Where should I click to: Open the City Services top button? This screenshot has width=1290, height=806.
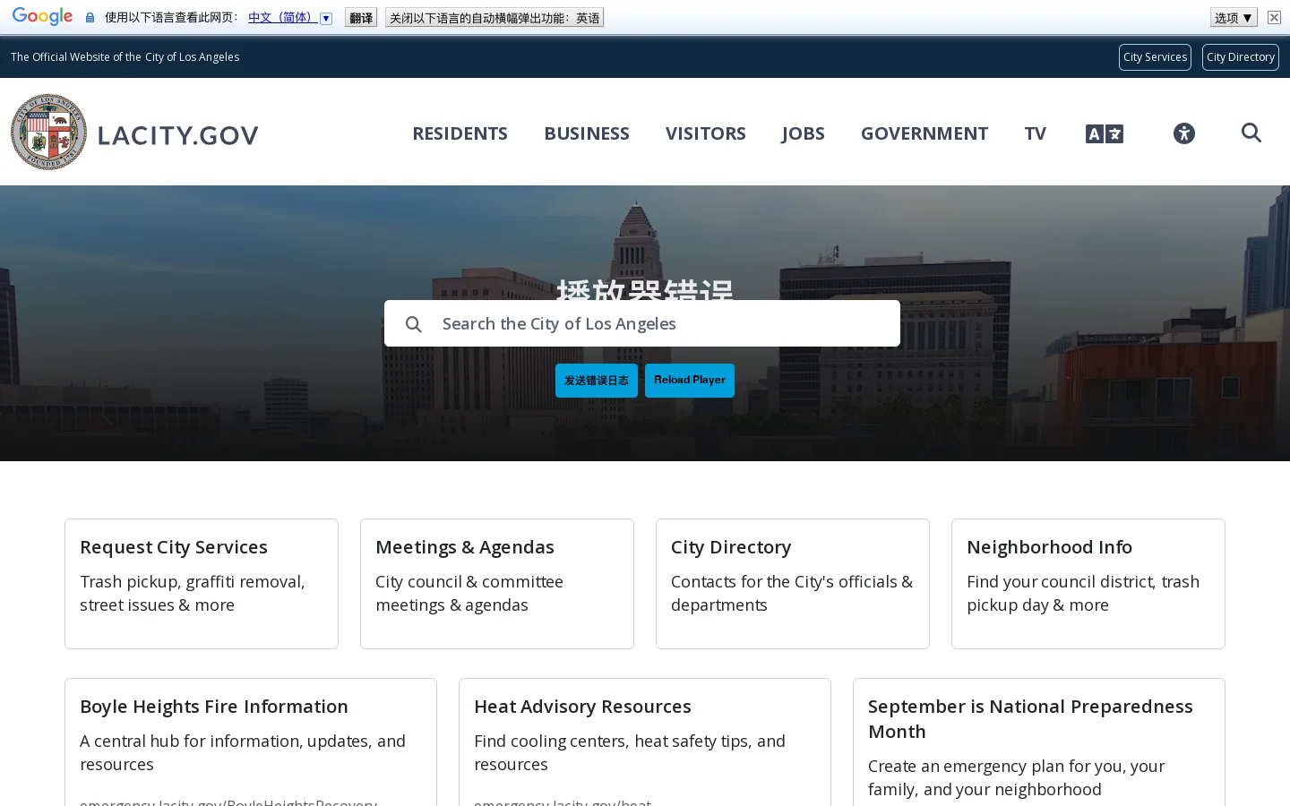pos(1155,57)
